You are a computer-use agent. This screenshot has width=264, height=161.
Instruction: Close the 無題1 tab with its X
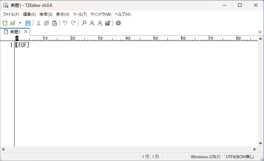coord(26,32)
